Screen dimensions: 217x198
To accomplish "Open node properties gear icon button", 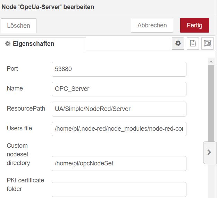I will tap(178, 43).
